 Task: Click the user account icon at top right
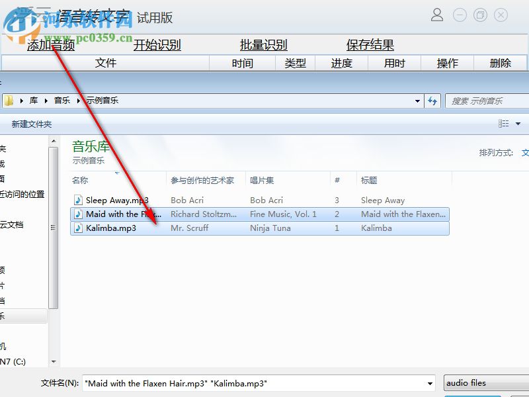[x=436, y=15]
